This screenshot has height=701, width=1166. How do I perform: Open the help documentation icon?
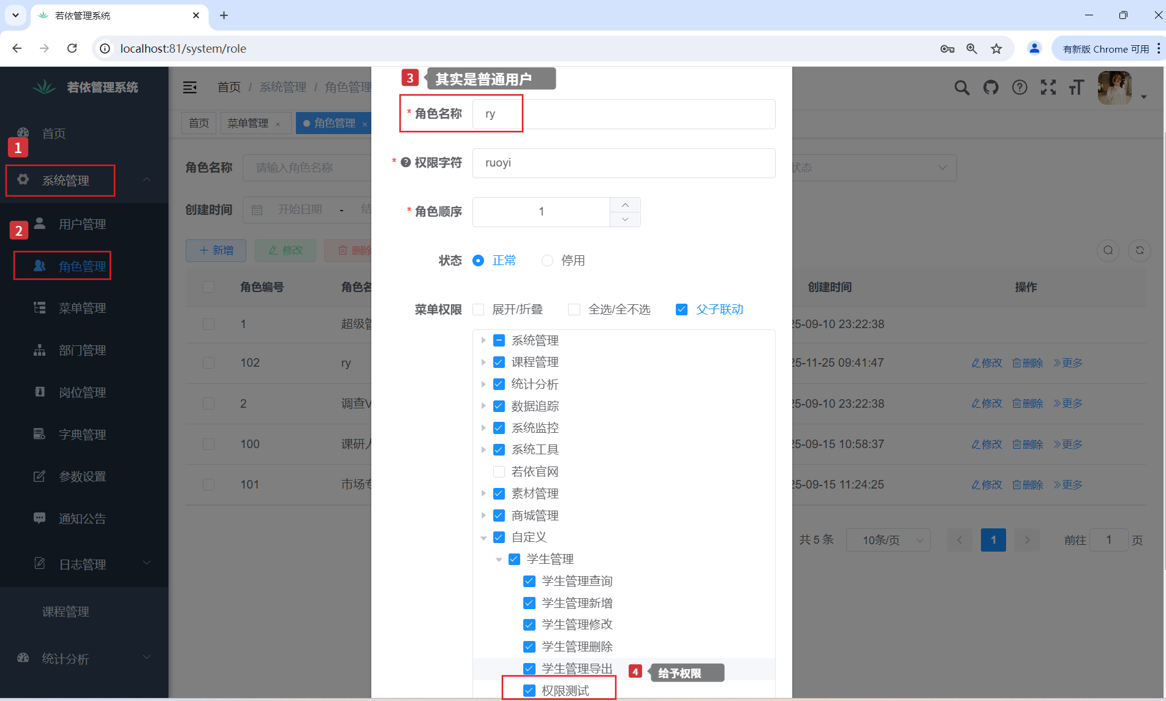click(x=1020, y=88)
